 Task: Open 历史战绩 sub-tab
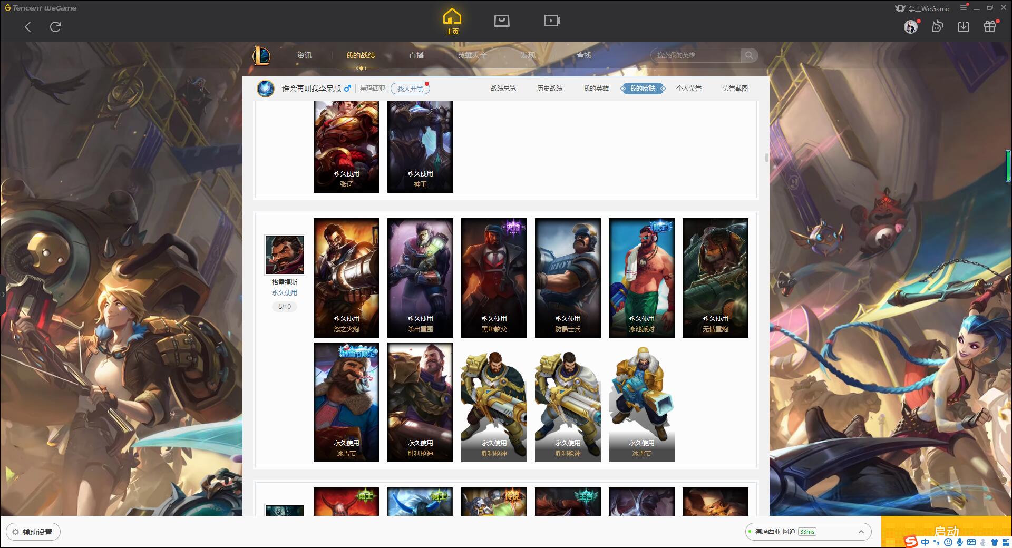(x=550, y=89)
